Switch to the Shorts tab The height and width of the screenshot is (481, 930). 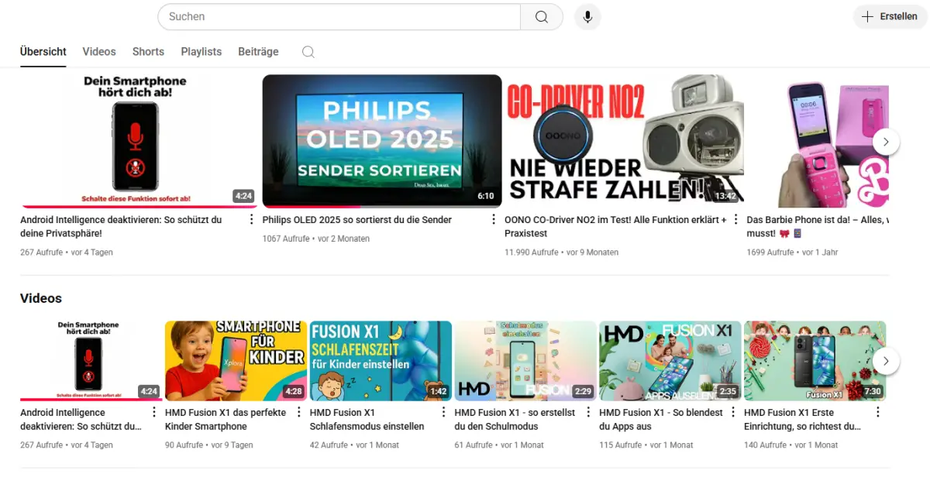[148, 52]
